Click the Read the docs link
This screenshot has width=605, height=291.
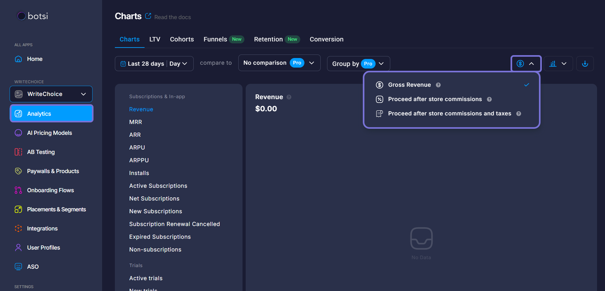pyautogui.click(x=172, y=17)
